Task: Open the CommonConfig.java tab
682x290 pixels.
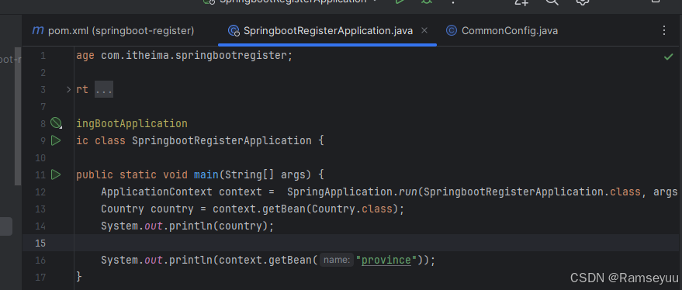Action: tap(502, 31)
